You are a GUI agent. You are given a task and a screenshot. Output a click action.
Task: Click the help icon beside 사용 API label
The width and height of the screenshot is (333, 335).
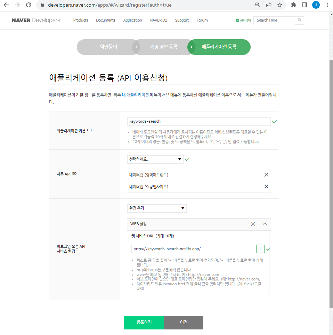pyautogui.click(x=74, y=174)
